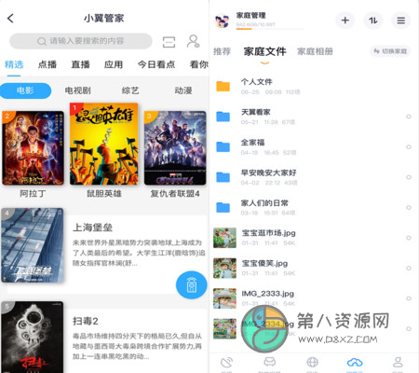This screenshot has width=419, height=373.
Task: Tap the person icon in bottom bar
Action: point(398,362)
